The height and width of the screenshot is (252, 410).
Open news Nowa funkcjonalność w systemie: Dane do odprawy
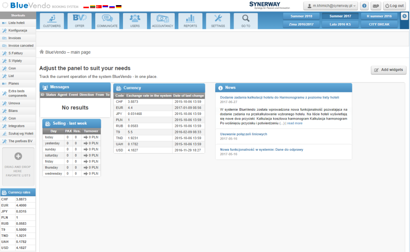(261, 149)
